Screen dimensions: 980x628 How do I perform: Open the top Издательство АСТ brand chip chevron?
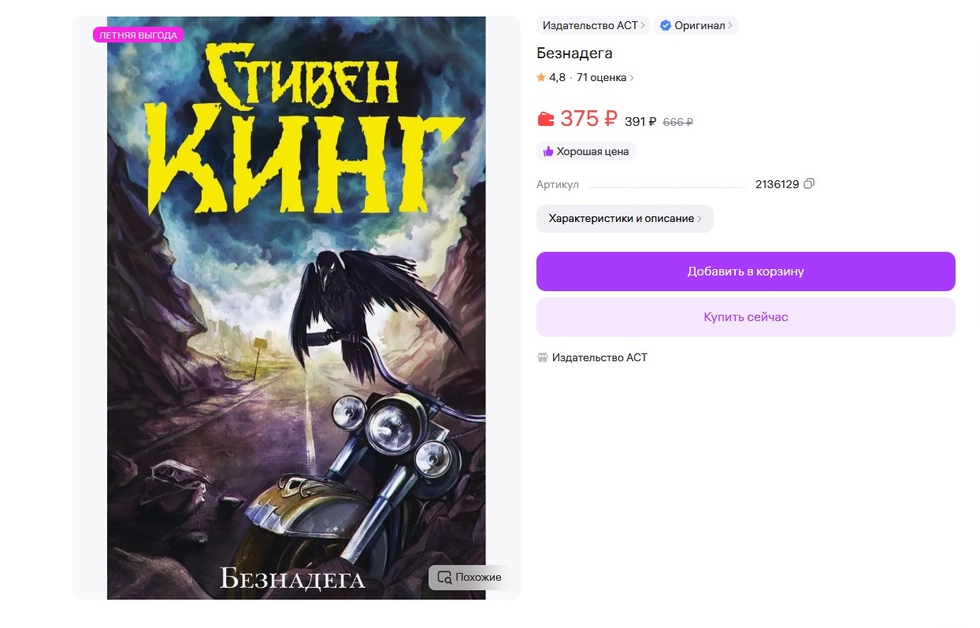coord(643,25)
